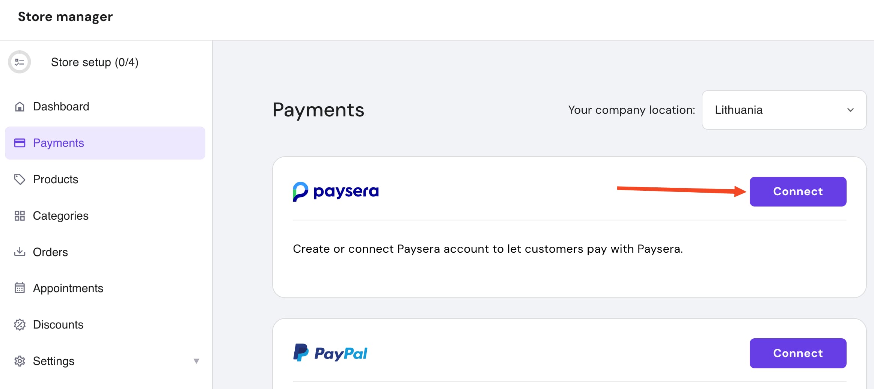Go to the Products section

[56, 179]
